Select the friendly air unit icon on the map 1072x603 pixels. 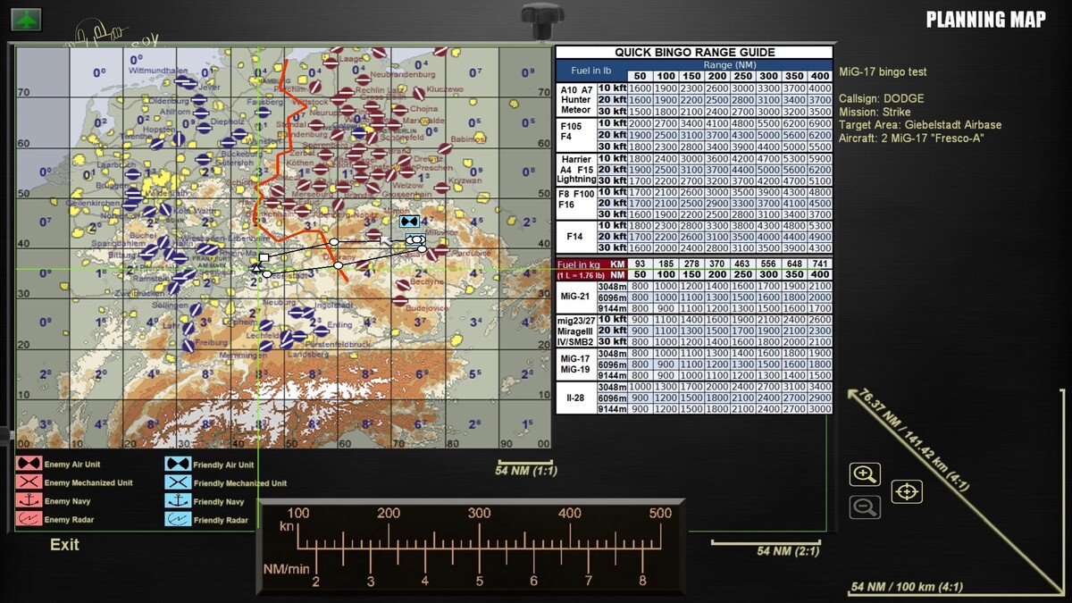click(409, 222)
